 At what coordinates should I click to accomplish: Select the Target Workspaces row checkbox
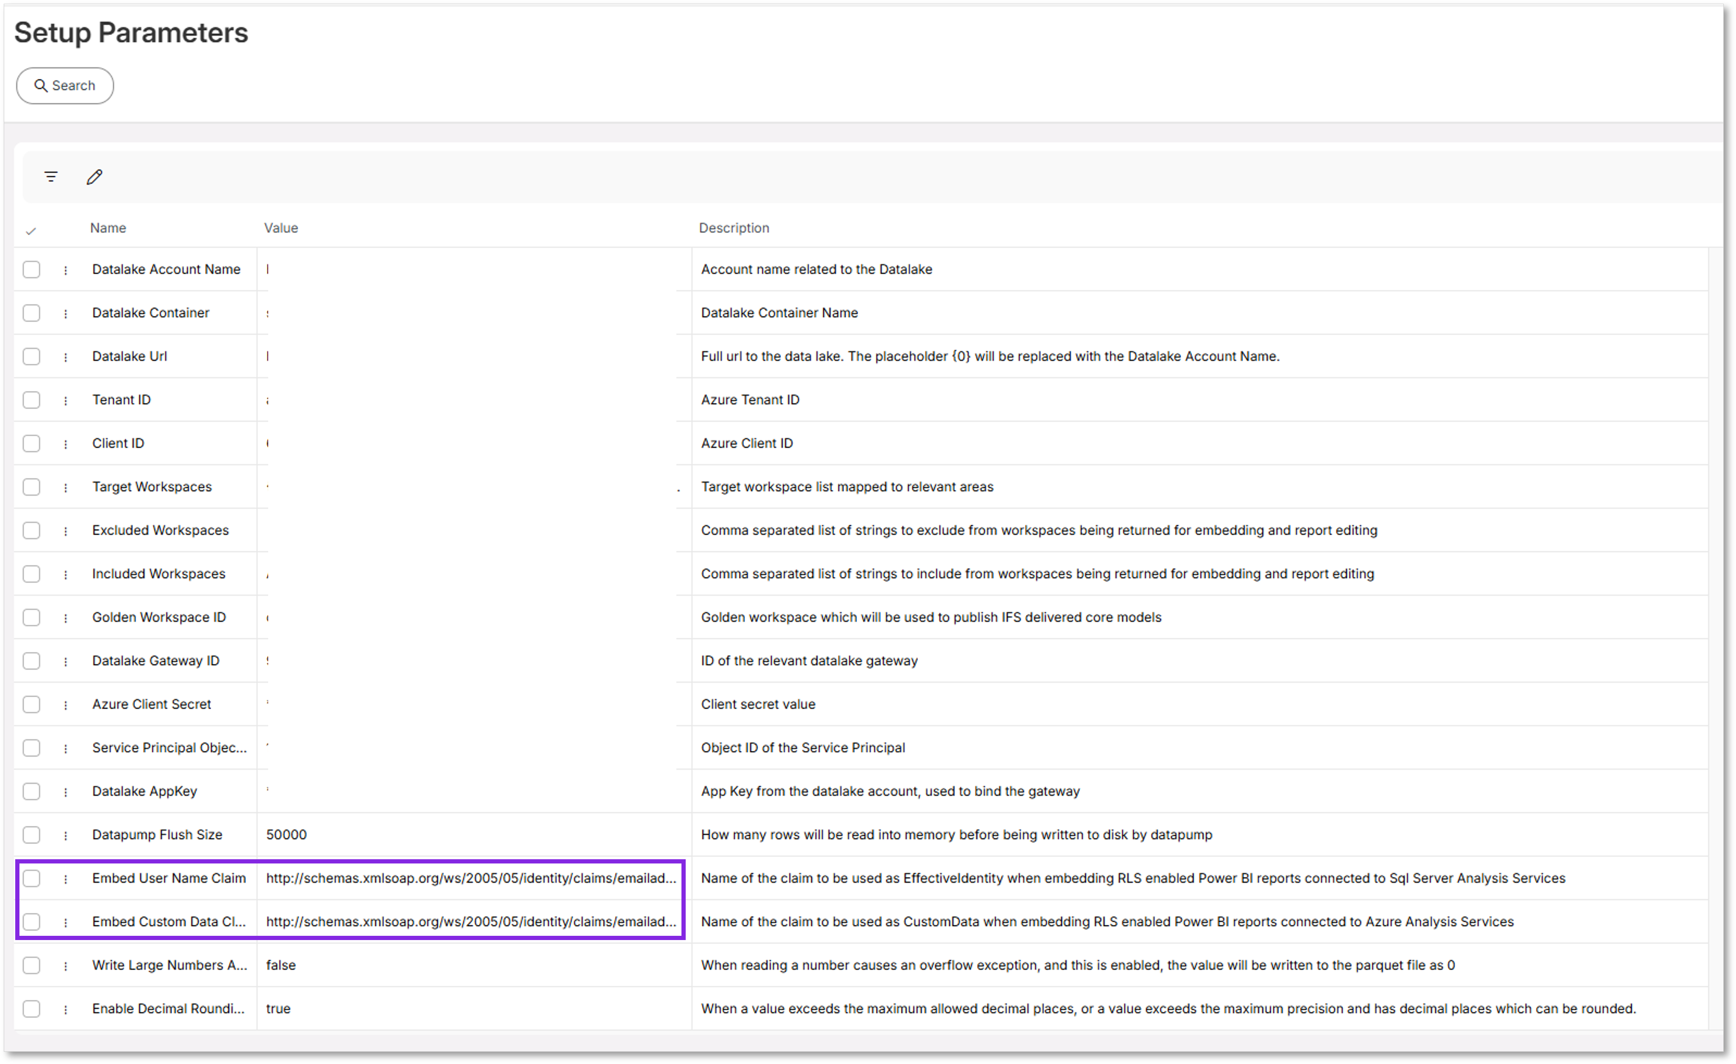click(31, 487)
